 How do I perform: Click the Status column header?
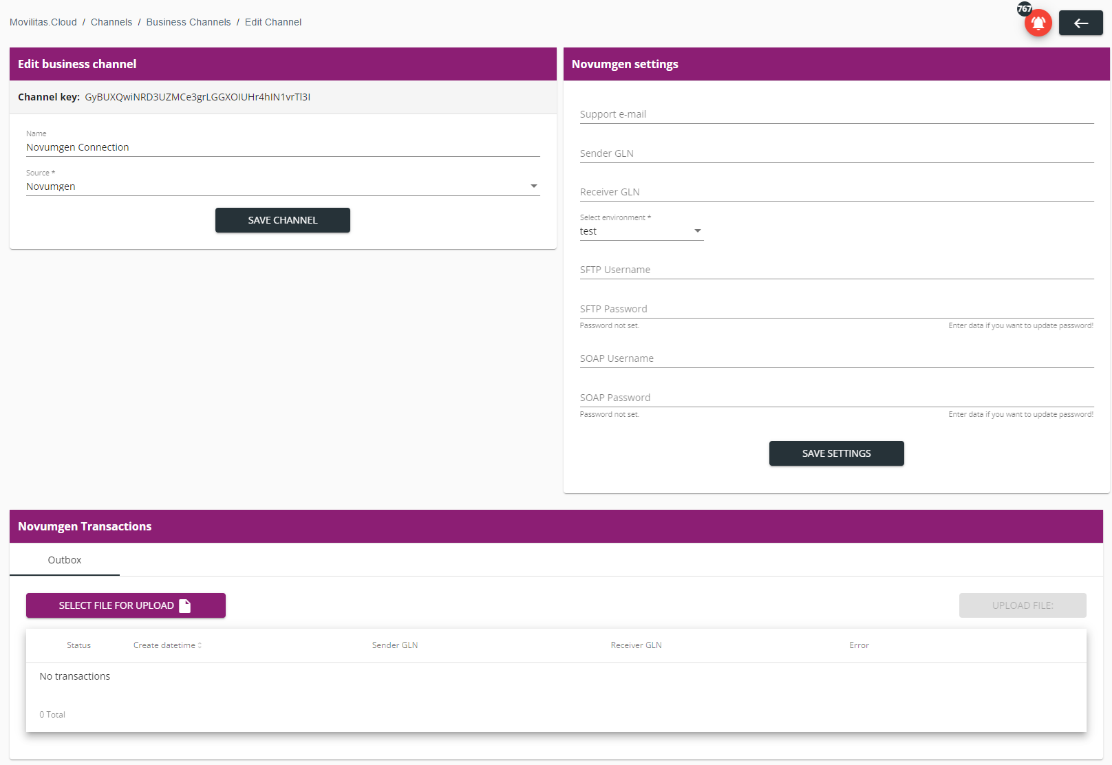pyautogui.click(x=78, y=645)
